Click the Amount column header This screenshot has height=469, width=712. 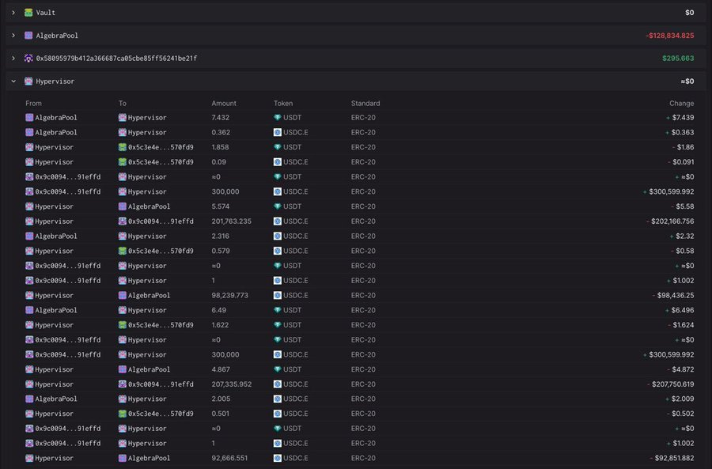[224, 104]
